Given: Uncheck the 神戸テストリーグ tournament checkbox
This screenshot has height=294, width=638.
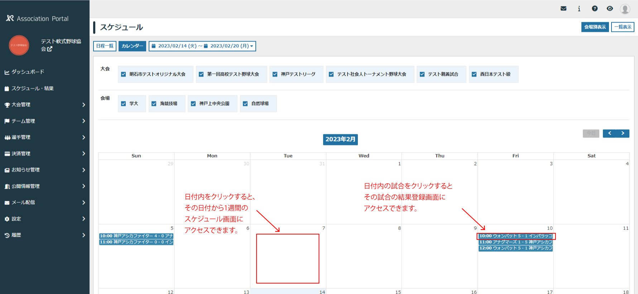Looking at the screenshot, I should tap(275, 74).
